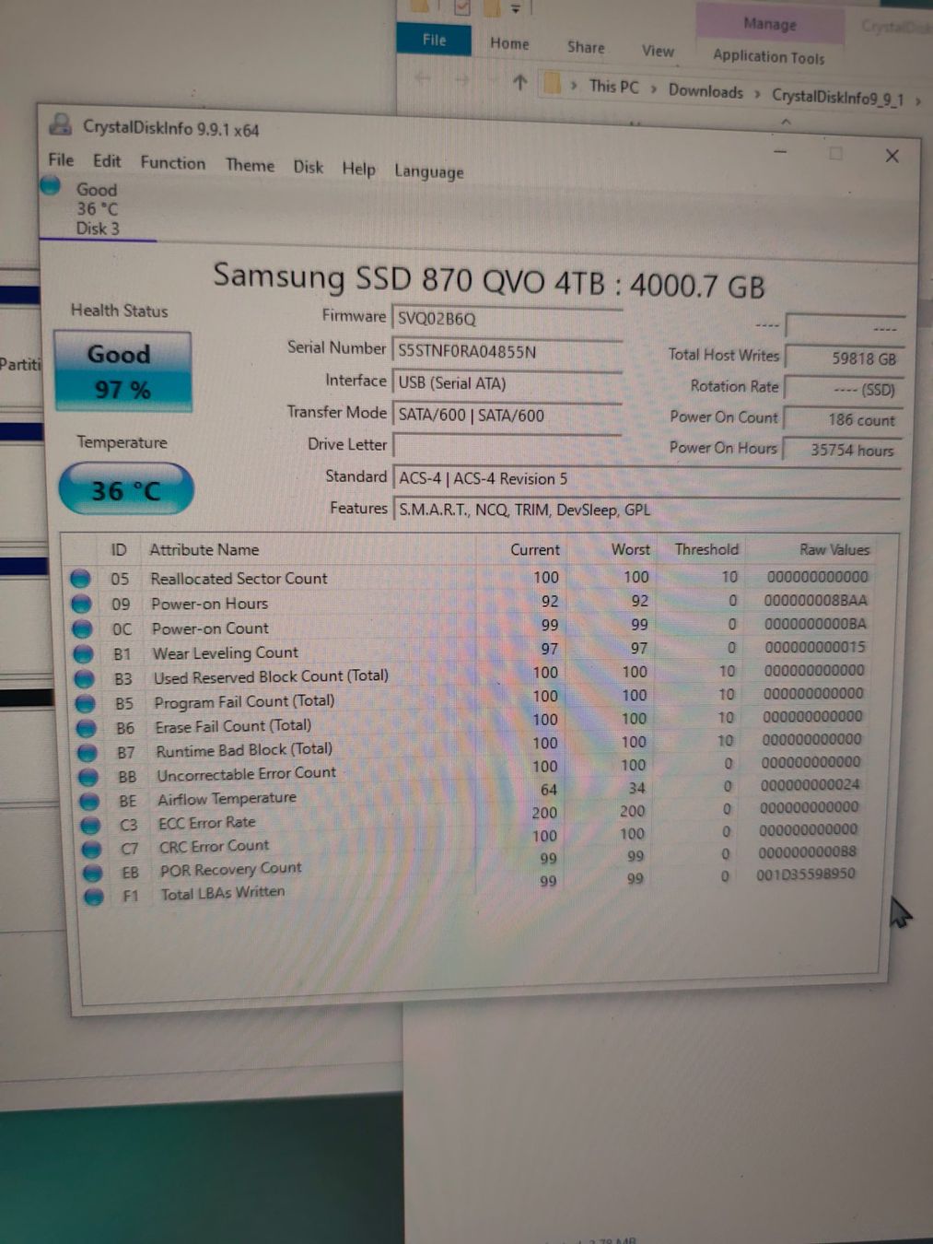This screenshot has width=933, height=1244.
Task: Open the Home tab in File Explorer
Action: pos(509,43)
